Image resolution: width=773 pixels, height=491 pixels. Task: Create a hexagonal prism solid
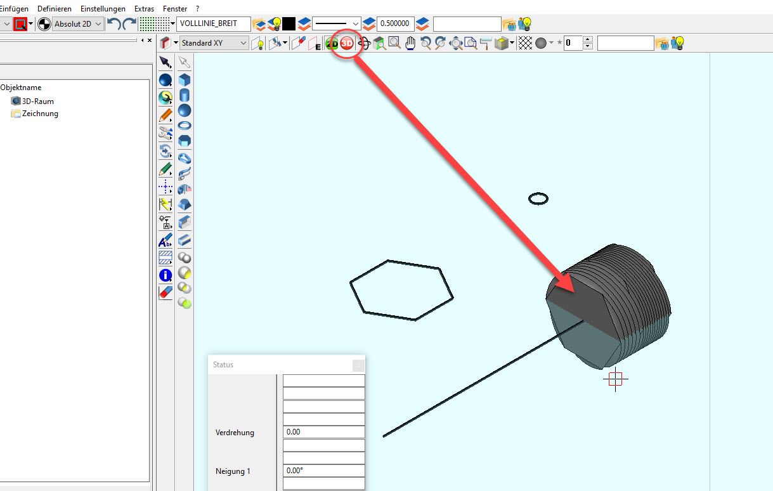[x=185, y=141]
